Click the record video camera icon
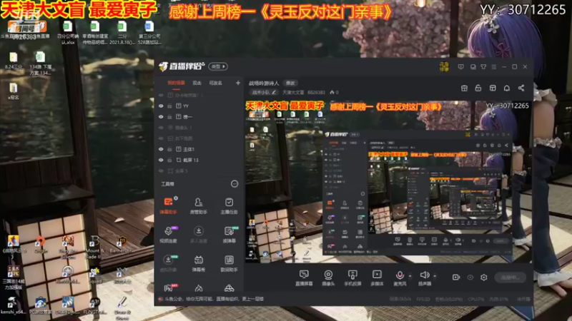The width and height of the screenshot is (572, 321). [456, 277]
